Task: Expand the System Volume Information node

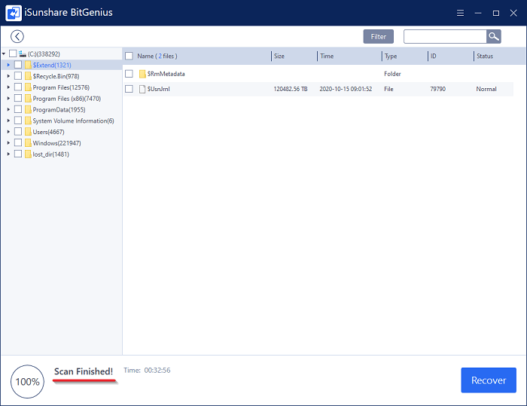Action: coord(8,121)
